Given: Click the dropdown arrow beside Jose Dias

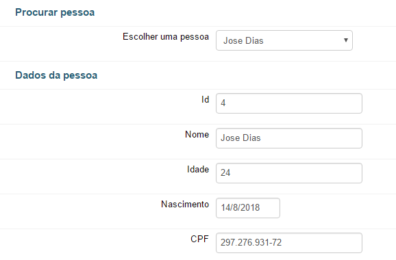Looking at the screenshot, I should [346, 40].
